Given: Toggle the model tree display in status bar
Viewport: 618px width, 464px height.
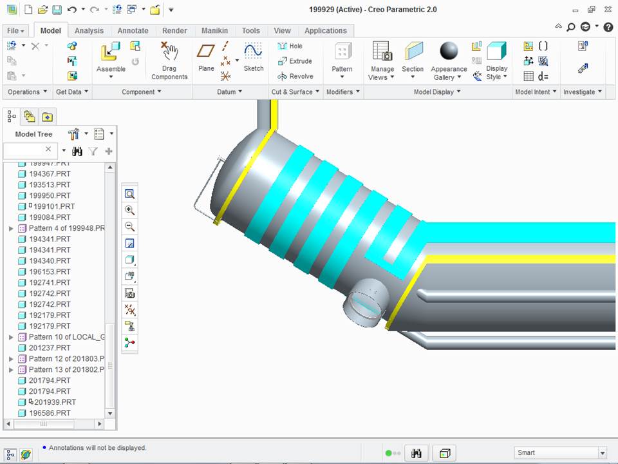Looking at the screenshot, I should (11, 455).
